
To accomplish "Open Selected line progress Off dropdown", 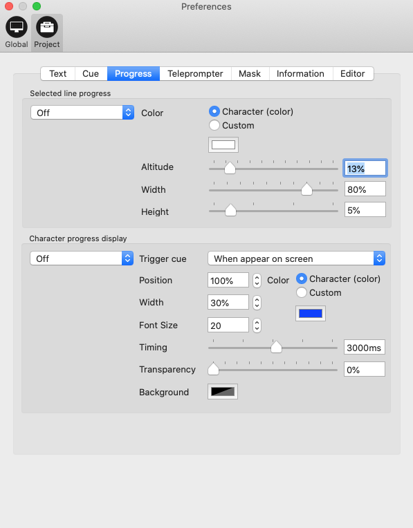I will [82, 113].
